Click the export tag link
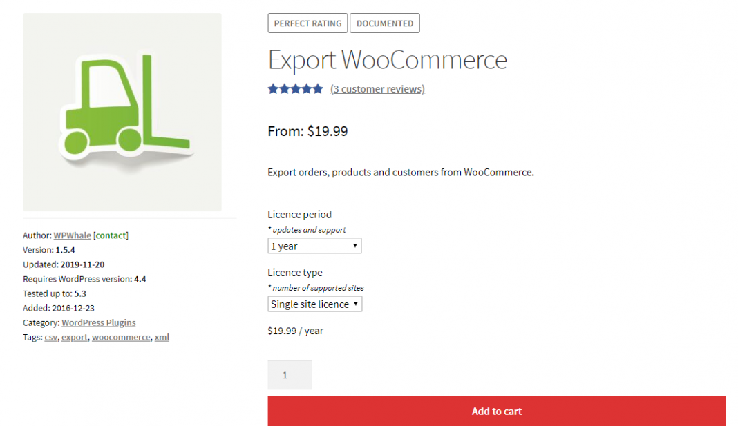The width and height of the screenshot is (738, 426). pyautogui.click(x=74, y=337)
